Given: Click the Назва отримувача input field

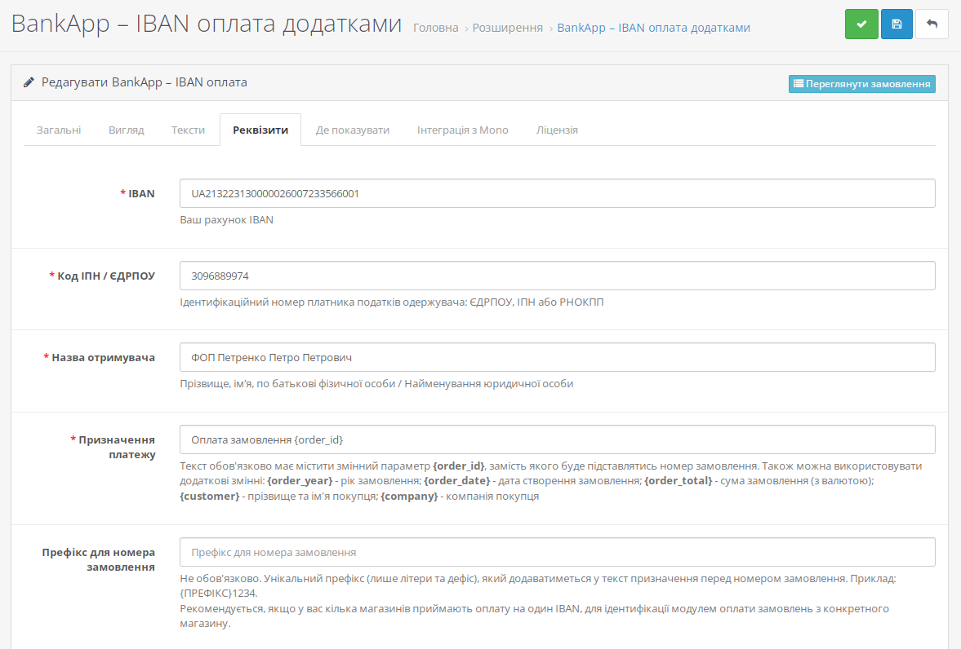Looking at the screenshot, I should (x=557, y=357).
